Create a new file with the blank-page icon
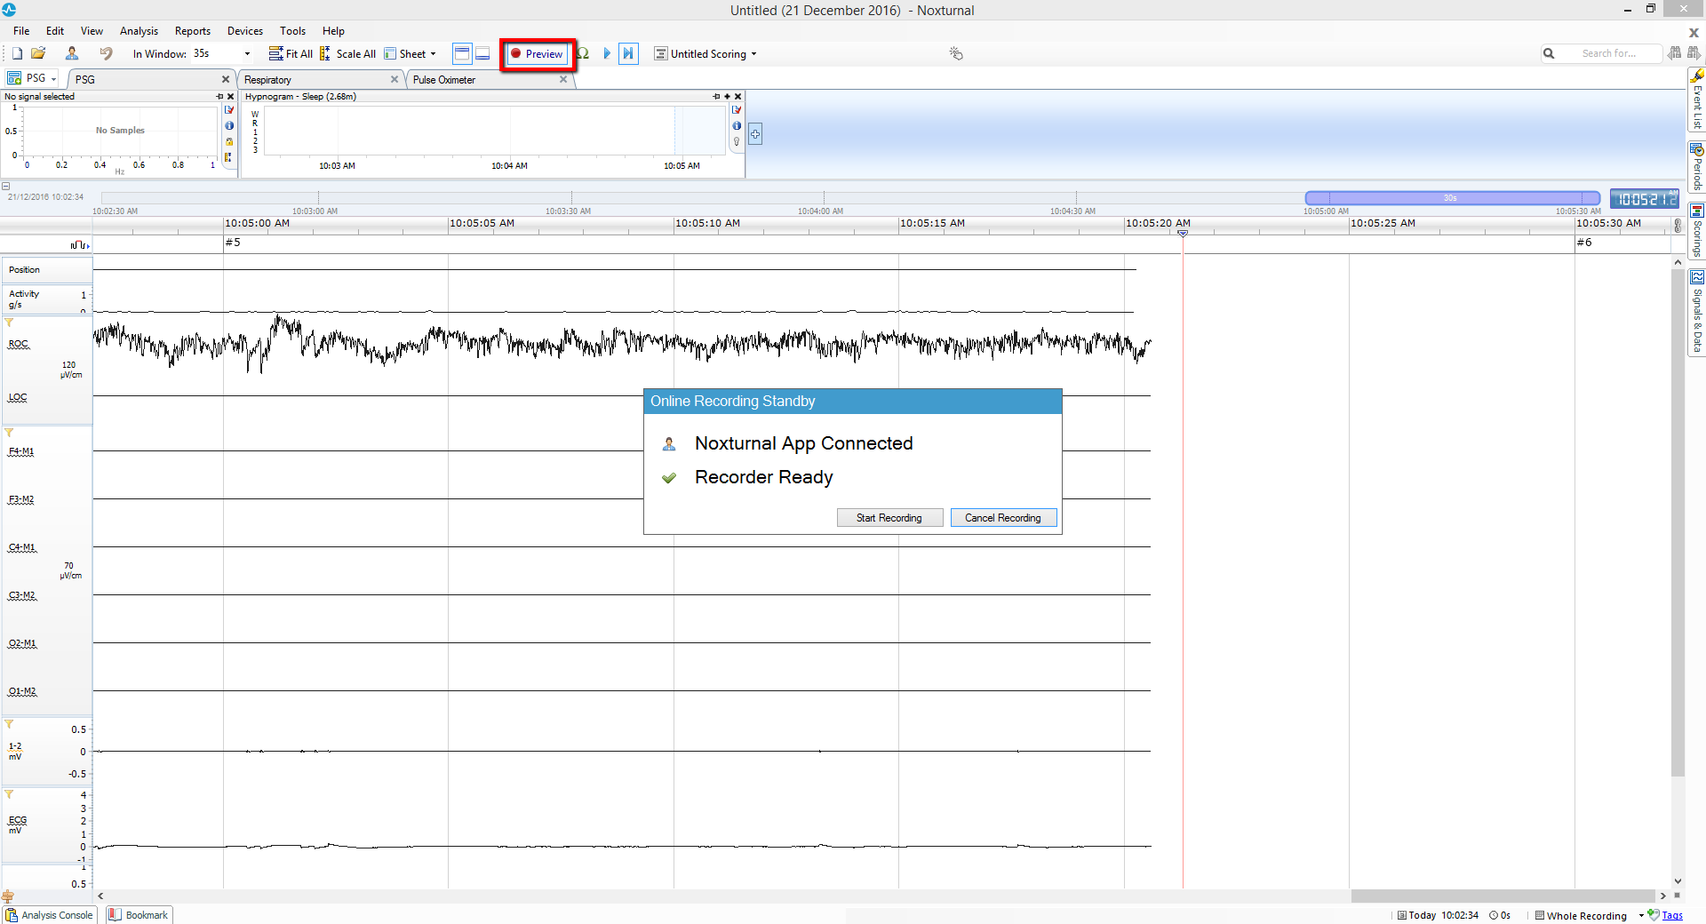The height and width of the screenshot is (924, 1706). [x=17, y=53]
